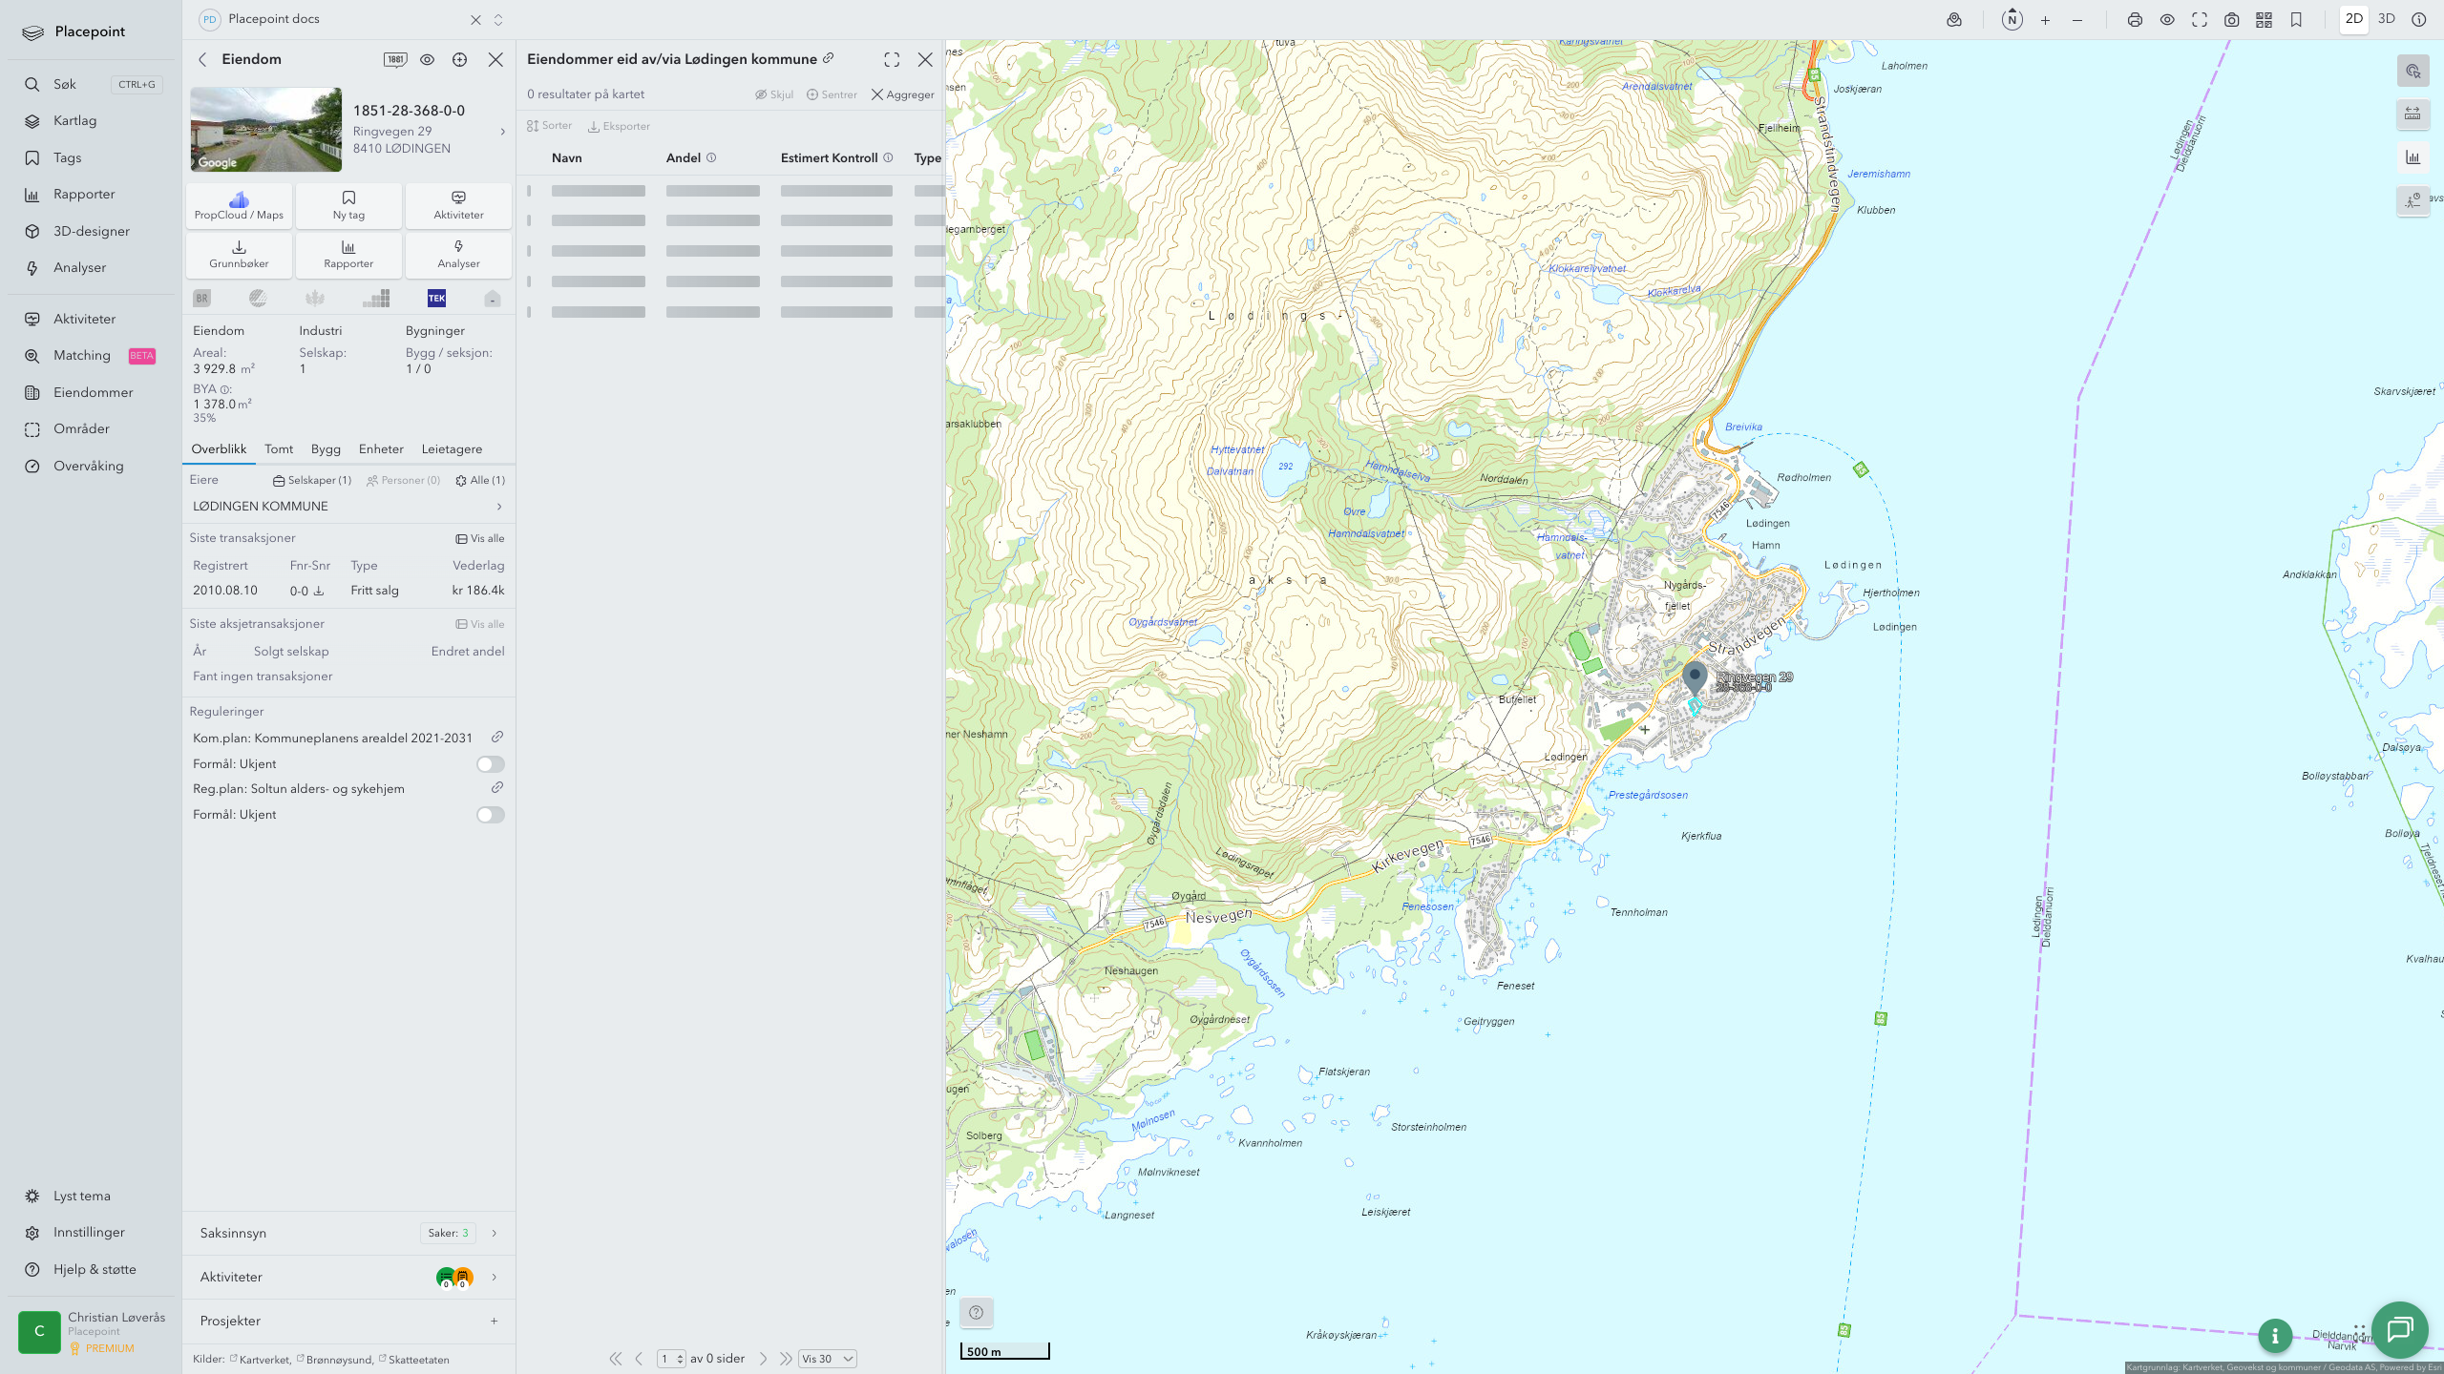Open the Vis 30 page size dropdown
Viewport: 2444px width, 1374px height.
tap(827, 1359)
